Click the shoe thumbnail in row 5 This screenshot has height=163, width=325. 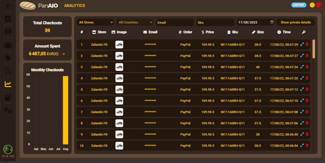tap(119, 89)
